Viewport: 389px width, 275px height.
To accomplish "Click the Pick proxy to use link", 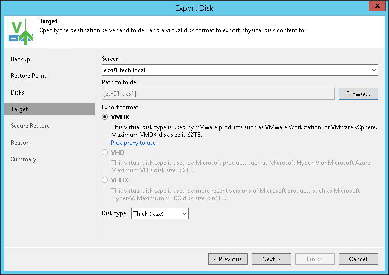I will [x=133, y=143].
